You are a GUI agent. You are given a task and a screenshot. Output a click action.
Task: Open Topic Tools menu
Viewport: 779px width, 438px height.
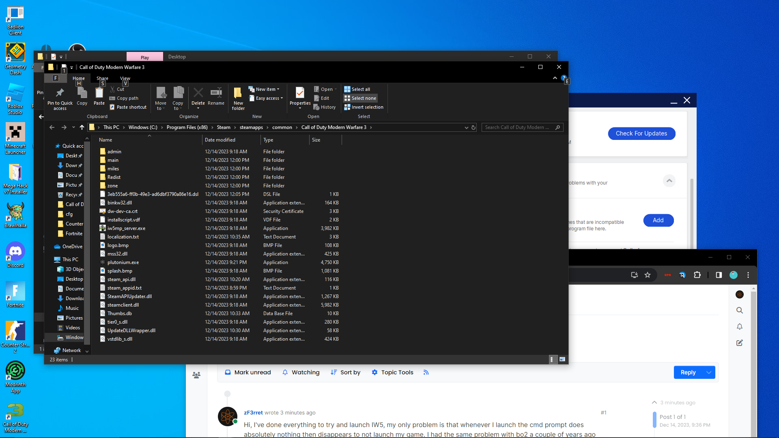coord(392,372)
